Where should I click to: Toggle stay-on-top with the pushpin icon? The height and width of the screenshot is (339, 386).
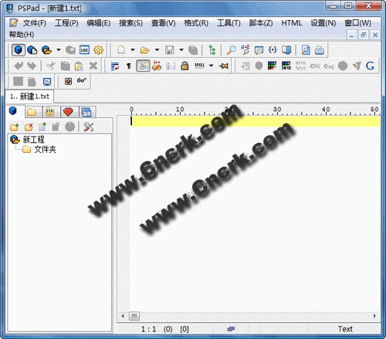click(224, 66)
